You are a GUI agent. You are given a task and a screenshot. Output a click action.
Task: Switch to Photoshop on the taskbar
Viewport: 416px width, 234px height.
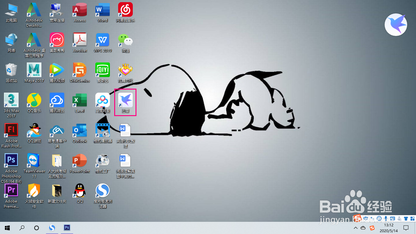tap(67, 228)
